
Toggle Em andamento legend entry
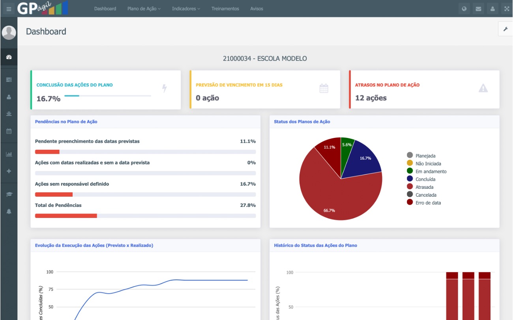pos(427,171)
